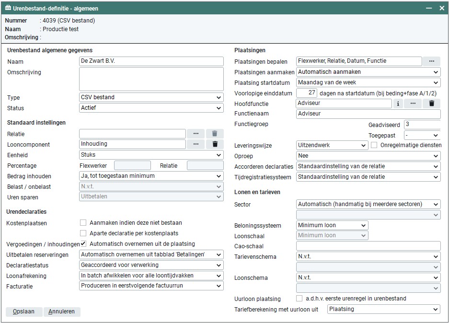The height and width of the screenshot is (323, 449).
Task: Click the briefcase icon in title bar
Action: click(x=8, y=8)
